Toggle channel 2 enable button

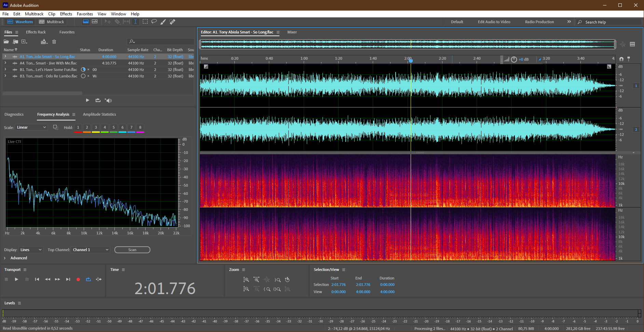[x=636, y=129]
